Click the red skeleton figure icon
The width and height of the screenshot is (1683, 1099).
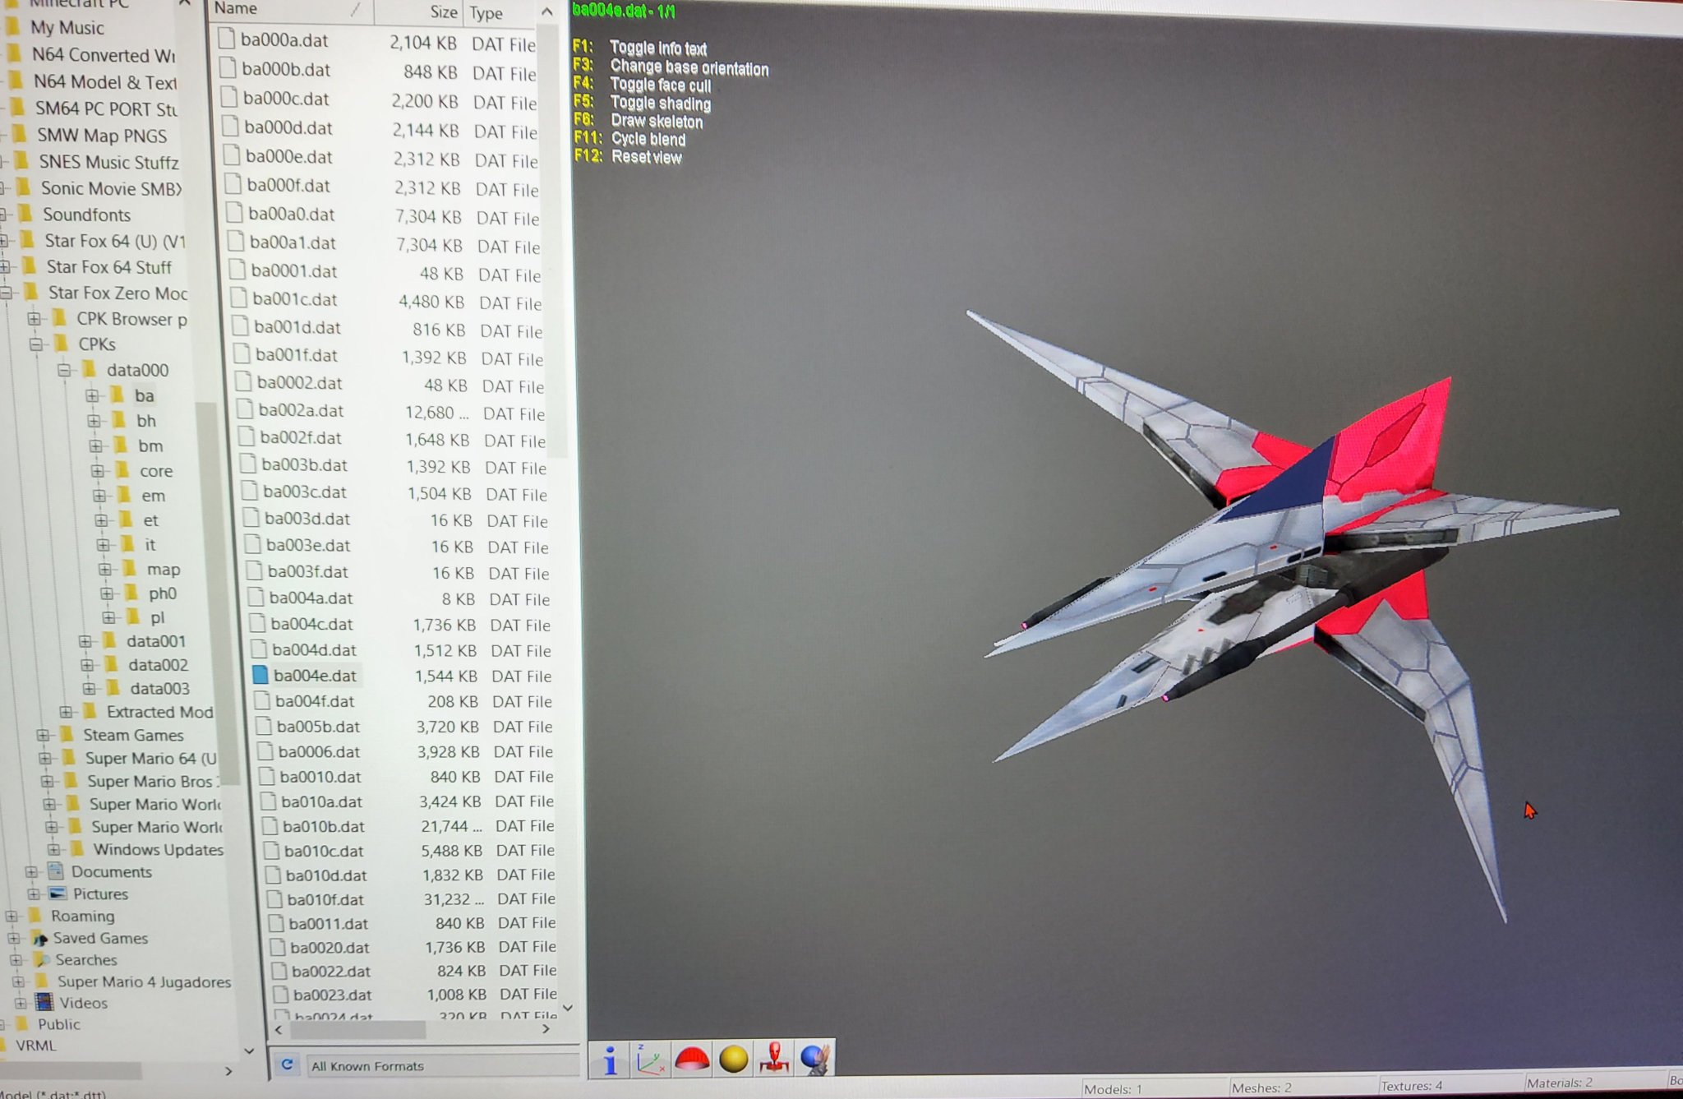point(774,1059)
